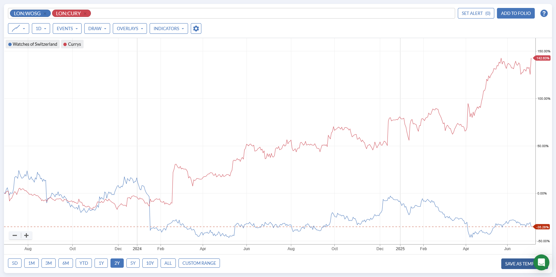Open the help question mark icon

[544, 13]
